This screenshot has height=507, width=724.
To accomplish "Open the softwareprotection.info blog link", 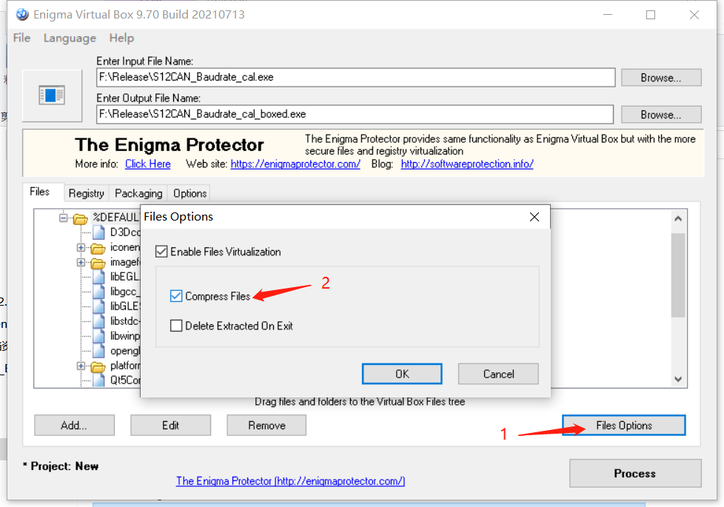I will (467, 164).
